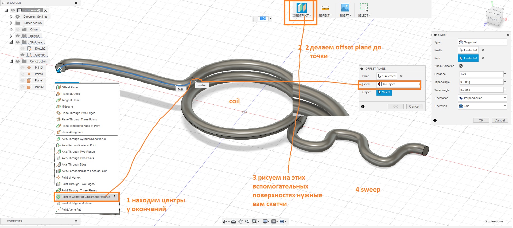Toggle the Chain Selection checkbox

pos(461,66)
